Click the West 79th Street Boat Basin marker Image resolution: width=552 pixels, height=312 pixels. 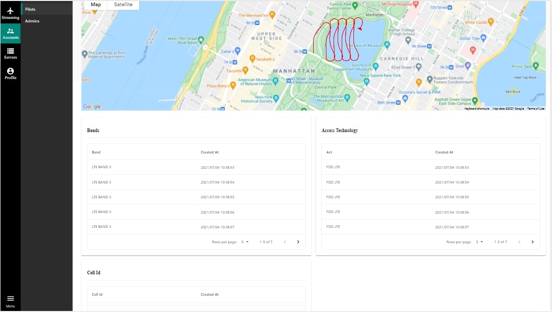[x=201, y=39]
